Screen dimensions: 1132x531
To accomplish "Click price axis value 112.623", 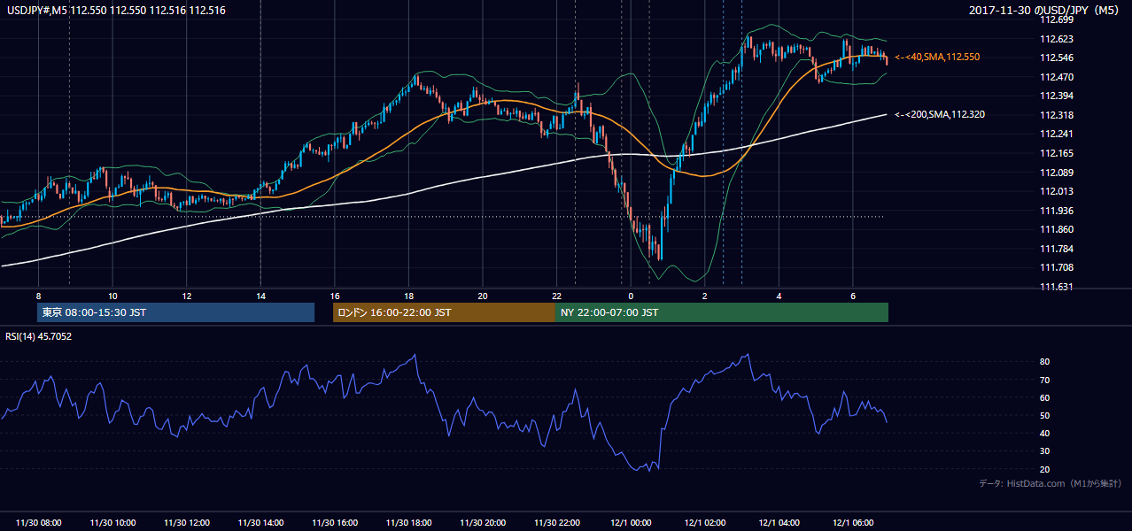I will click(x=1058, y=39).
